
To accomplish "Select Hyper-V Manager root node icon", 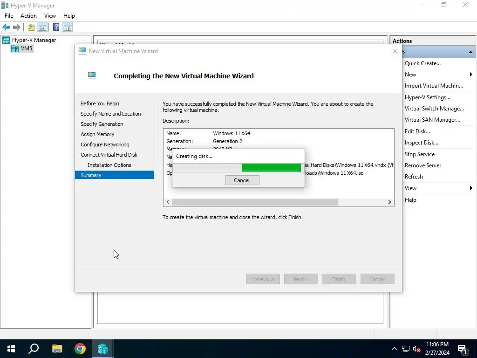I will [6, 40].
